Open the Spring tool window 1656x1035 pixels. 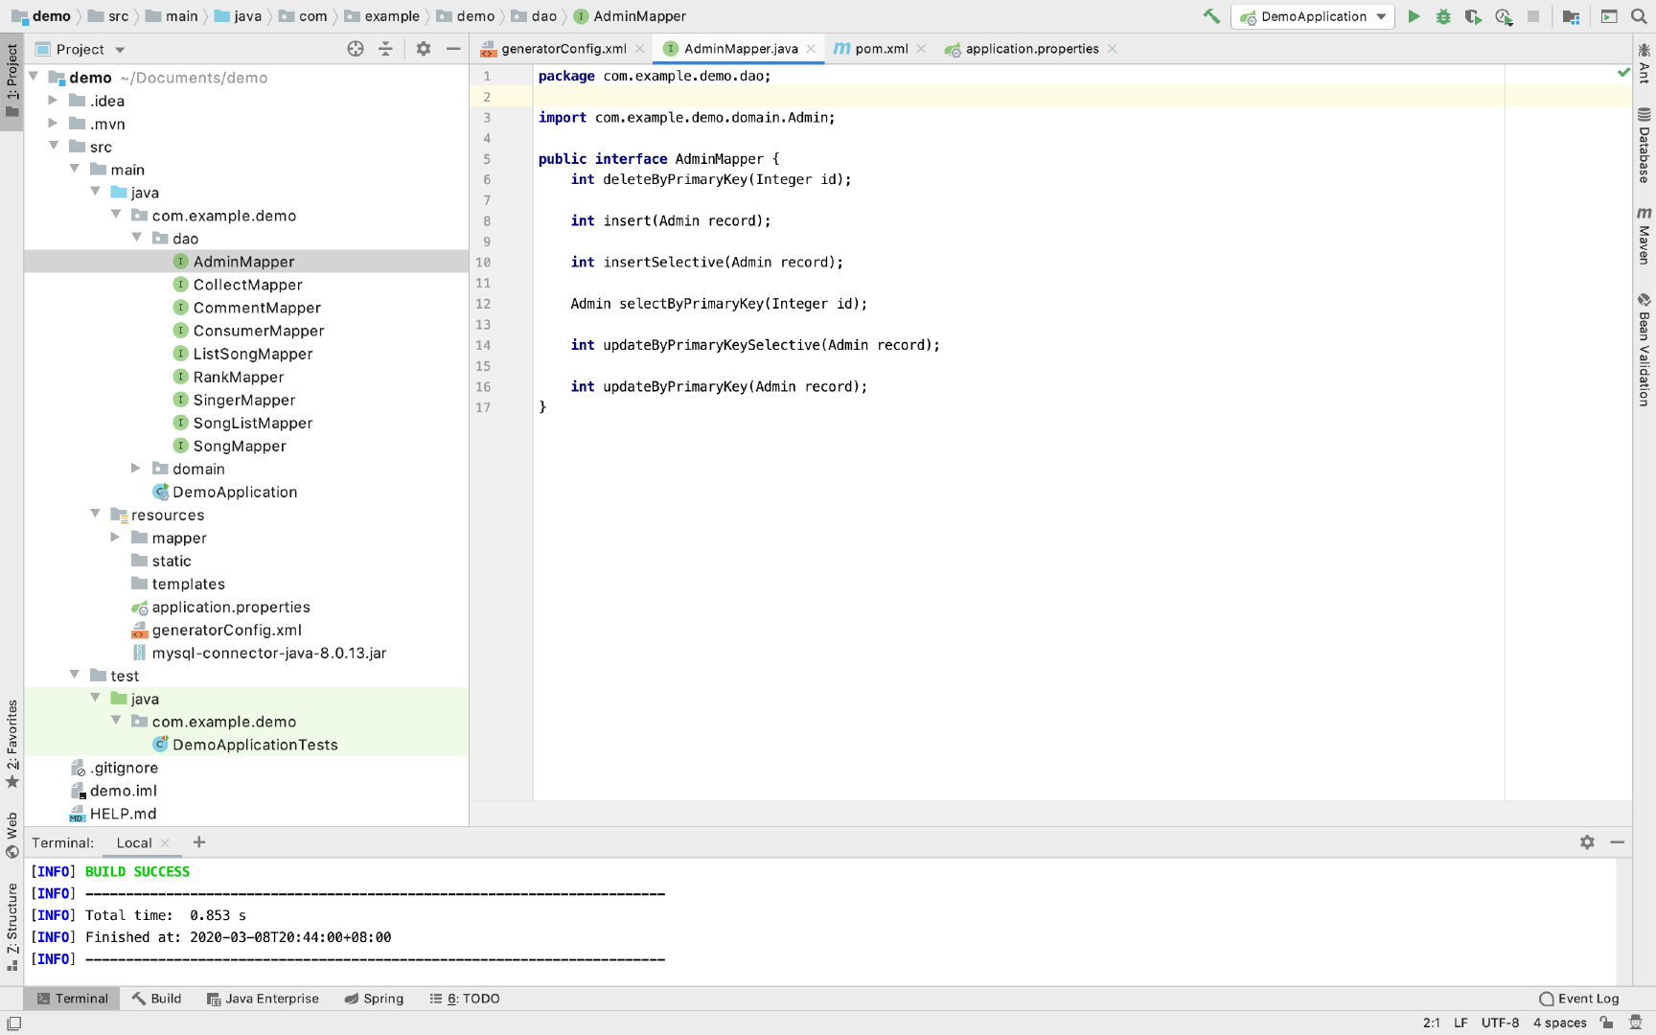click(374, 999)
